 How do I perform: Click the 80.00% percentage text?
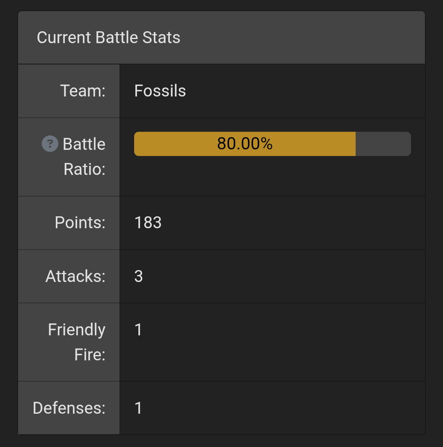245,143
